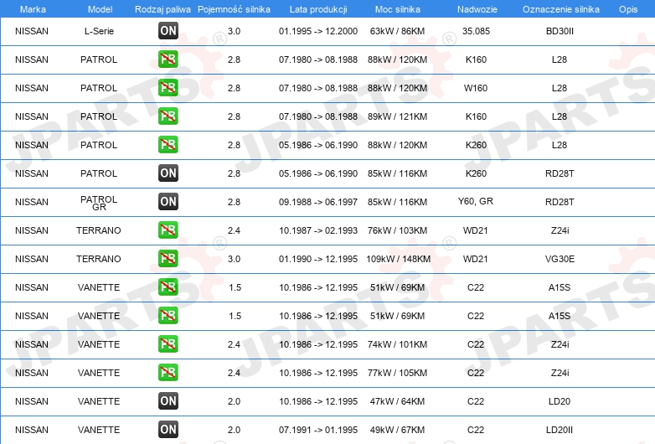This screenshot has height=444, width=655.
Task: Select the 74kW / 101KM power cell
Action: click(x=397, y=344)
